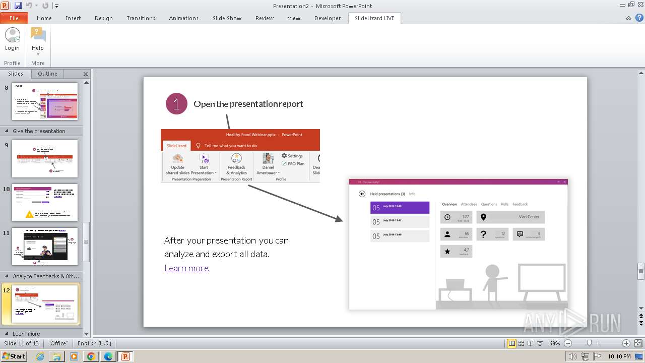The width and height of the screenshot is (645, 363).
Task: Switch to the Insert ribbon tab
Action: point(73,18)
